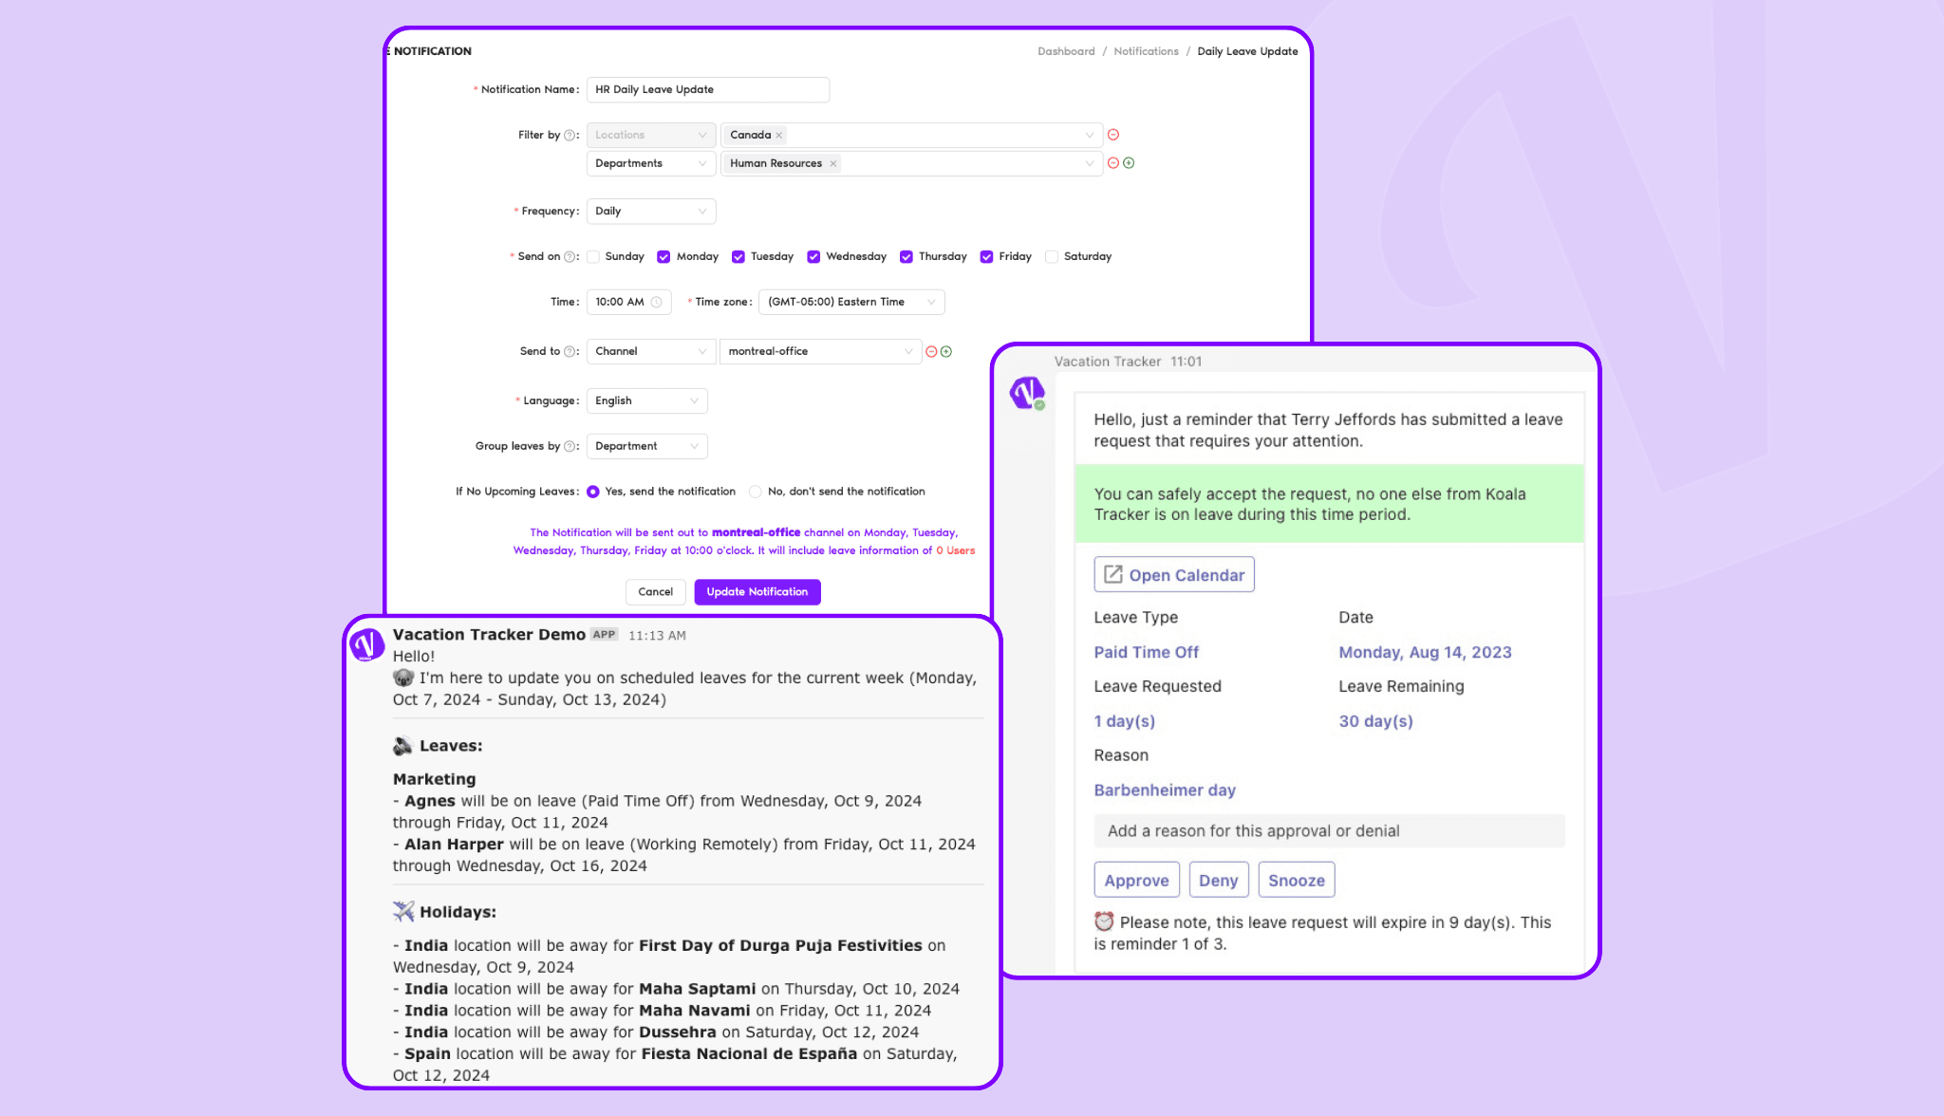Click Open Calendar button
1944x1116 pixels.
(1174, 575)
